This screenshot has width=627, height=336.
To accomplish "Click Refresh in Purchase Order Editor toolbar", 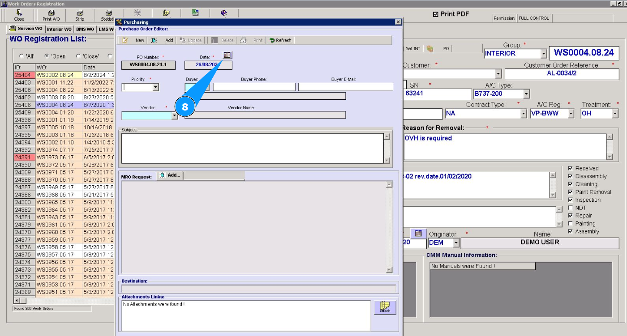I will tap(280, 40).
